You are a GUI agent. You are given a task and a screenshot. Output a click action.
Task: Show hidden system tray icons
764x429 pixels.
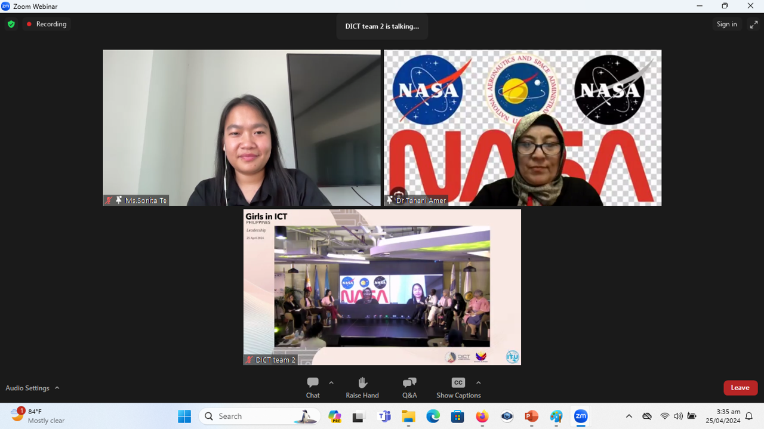point(629,416)
